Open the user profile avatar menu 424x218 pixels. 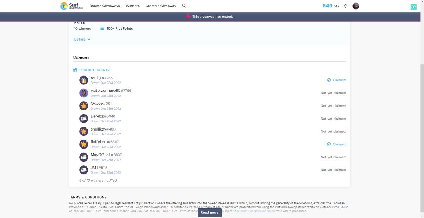pos(356,6)
